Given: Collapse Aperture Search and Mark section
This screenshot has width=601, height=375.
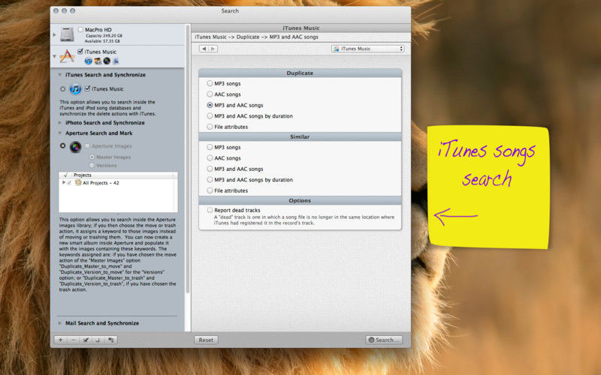Looking at the screenshot, I should click(60, 133).
